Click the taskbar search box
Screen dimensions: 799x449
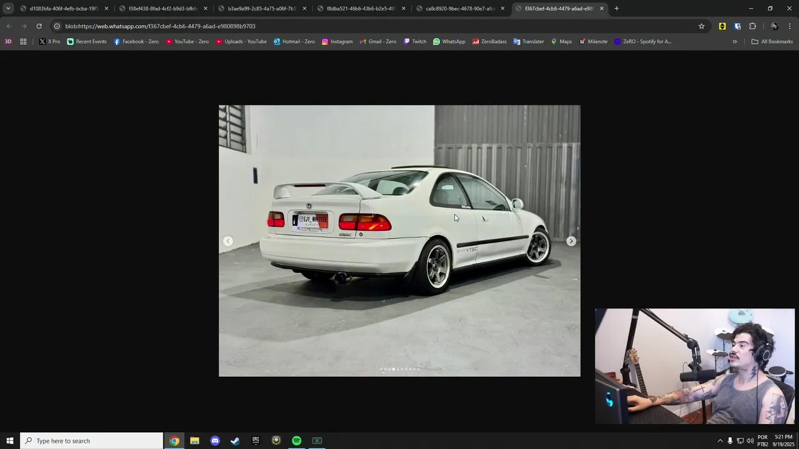(x=92, y=441)
